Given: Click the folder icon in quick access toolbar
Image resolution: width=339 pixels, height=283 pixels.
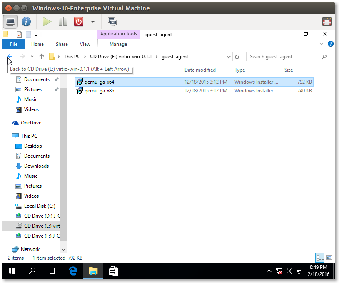Looking at the screenshot, I should (x=5, y=35).
